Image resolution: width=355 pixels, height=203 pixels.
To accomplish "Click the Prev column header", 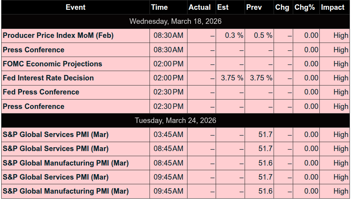I will [x=254, y=7].
